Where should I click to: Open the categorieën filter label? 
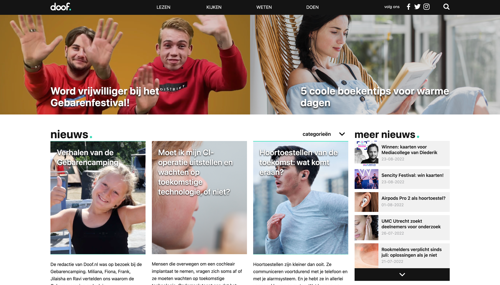[x=317, y=134]
